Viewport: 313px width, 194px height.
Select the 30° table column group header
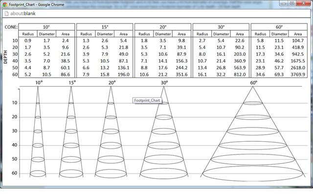(221, 27)
